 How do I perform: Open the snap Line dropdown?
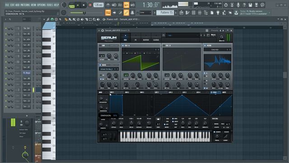pyautogui.click(x=145, y=13)
